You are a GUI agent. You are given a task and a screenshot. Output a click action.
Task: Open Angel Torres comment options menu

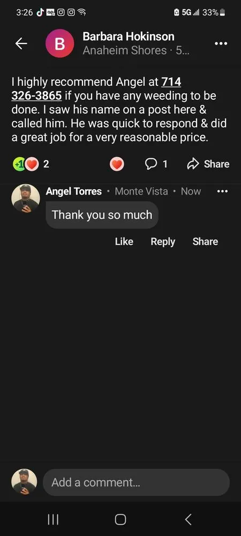coord(222,191)
